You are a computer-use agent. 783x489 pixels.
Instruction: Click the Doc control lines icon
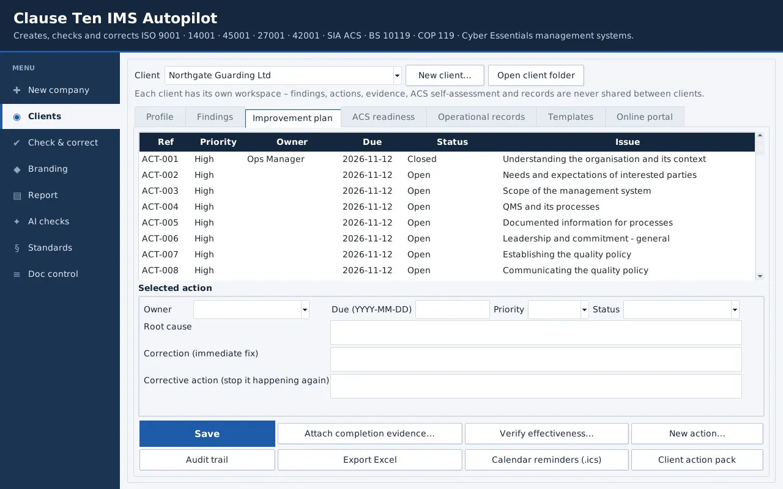(x=17, y=274)
